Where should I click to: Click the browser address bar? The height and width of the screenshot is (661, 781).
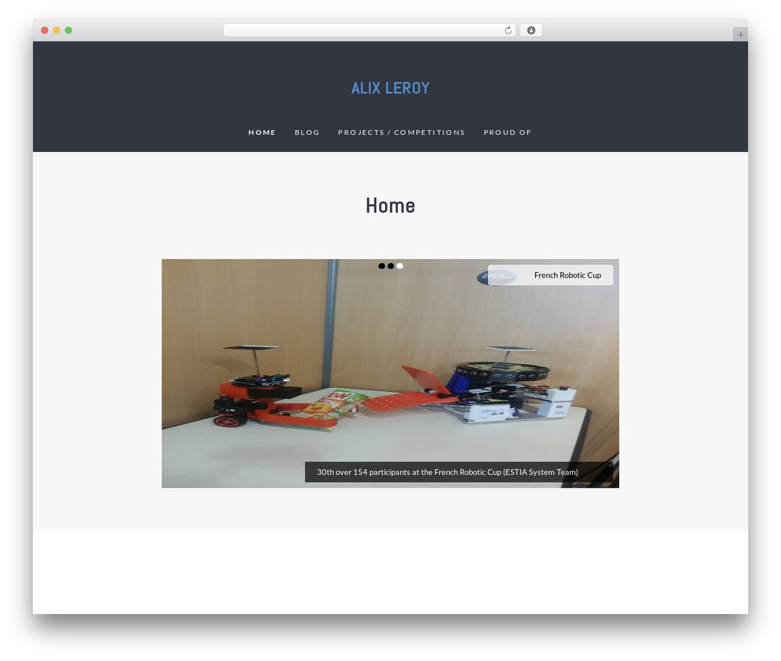[369, 30]
